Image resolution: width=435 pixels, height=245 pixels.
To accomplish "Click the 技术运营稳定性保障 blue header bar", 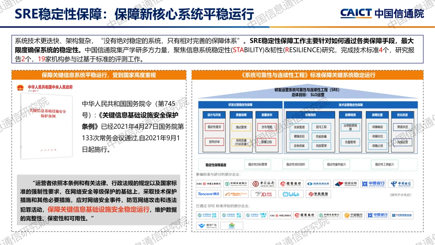I will (351, 105).
